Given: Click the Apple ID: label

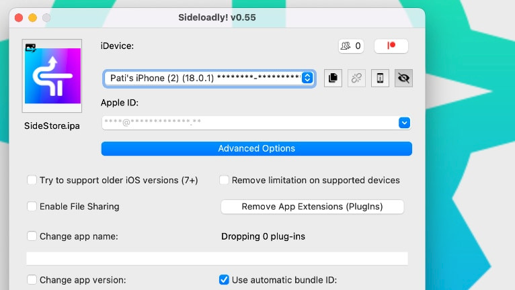Looking at the screenshot, I should [120, 103].
